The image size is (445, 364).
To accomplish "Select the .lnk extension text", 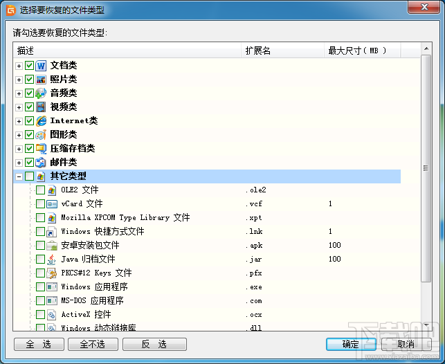I will tap(254, 232).
